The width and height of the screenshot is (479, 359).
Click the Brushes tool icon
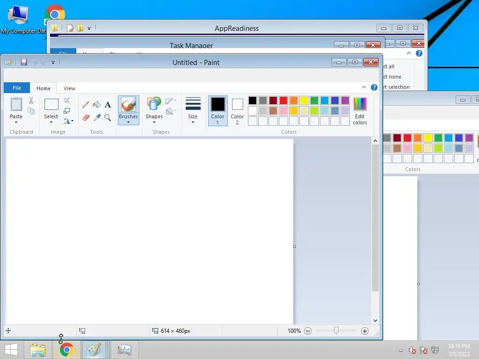129,104
